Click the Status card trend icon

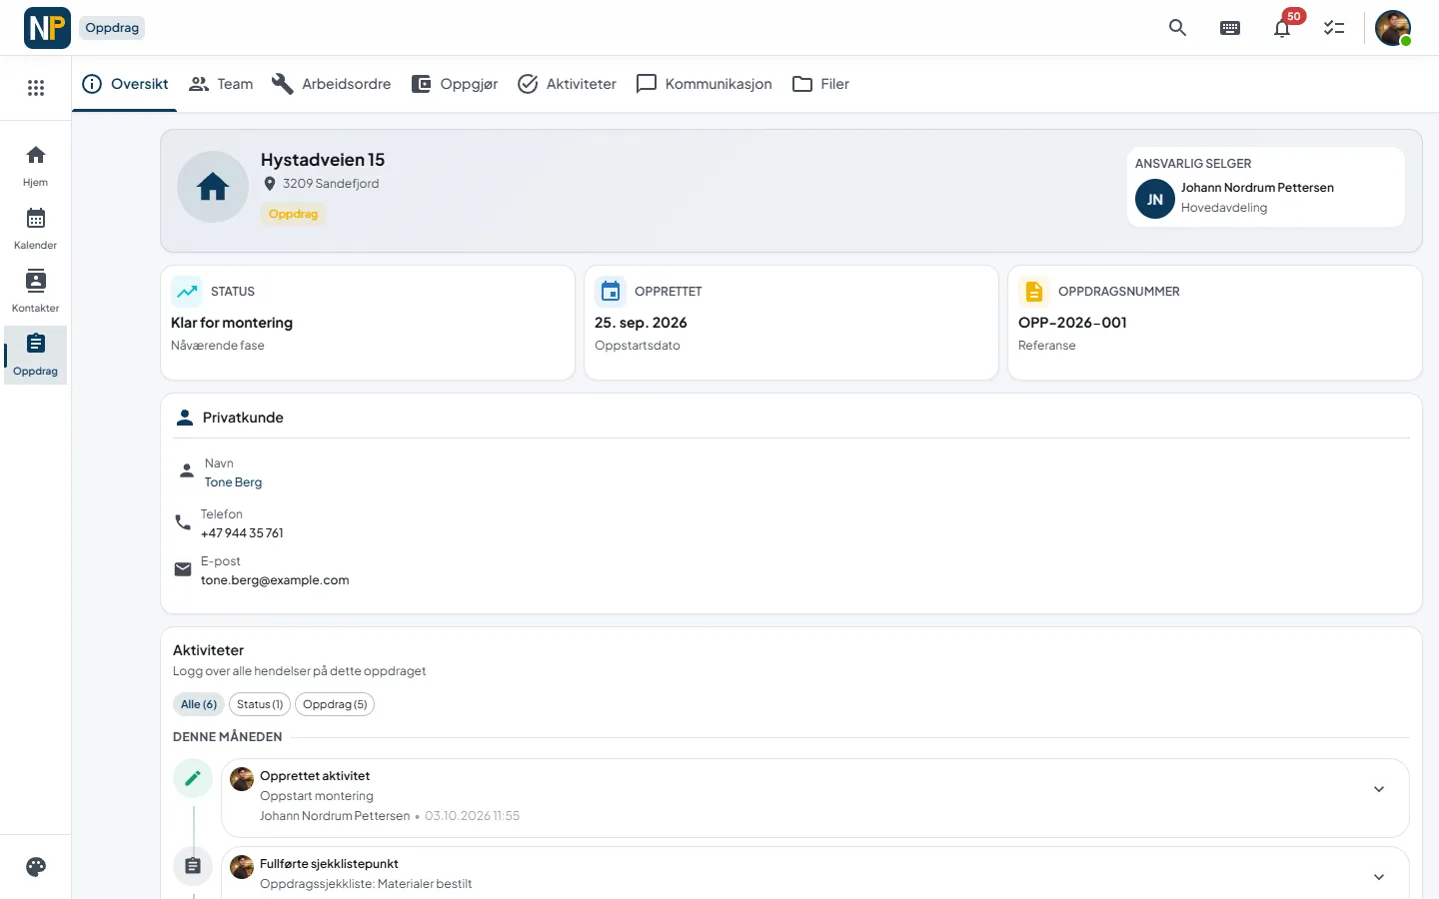point(187,292)
